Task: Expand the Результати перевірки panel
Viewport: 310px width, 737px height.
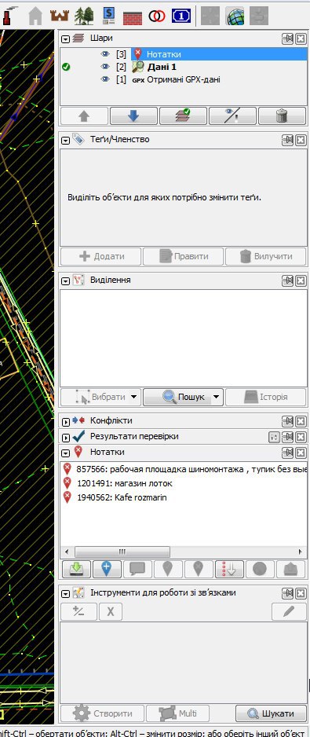Action: [66, 437]
